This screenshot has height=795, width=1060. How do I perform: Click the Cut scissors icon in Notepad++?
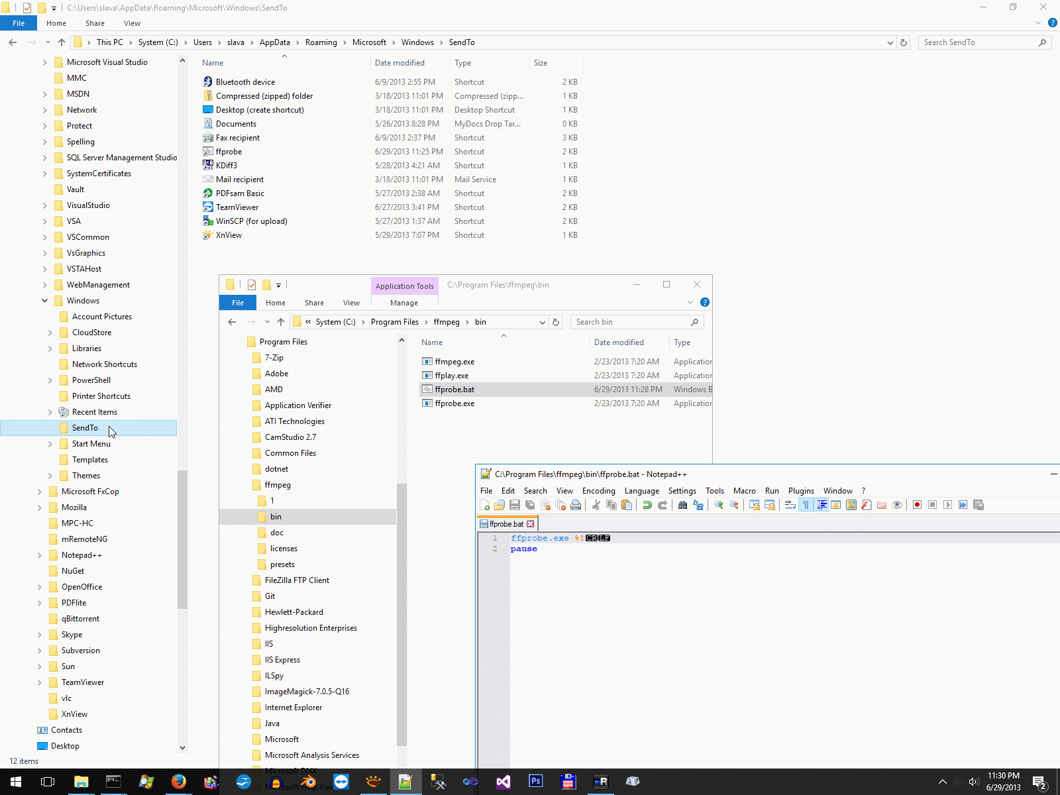pos(596,505)
